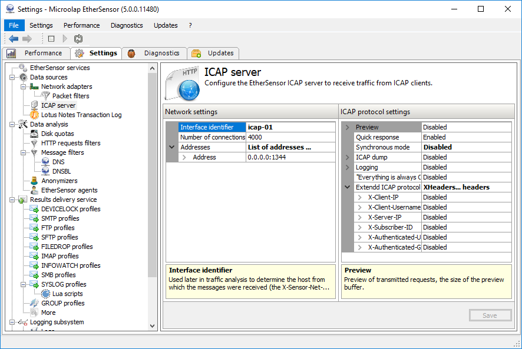Click the Disk quotas icon

(x=34, y=134)
